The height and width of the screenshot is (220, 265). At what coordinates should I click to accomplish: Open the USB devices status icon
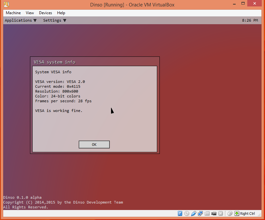click(194, 214)
